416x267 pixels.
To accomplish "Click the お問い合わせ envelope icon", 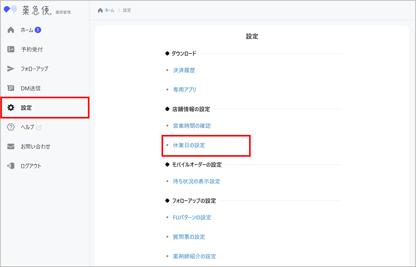I will coord(11,147).
